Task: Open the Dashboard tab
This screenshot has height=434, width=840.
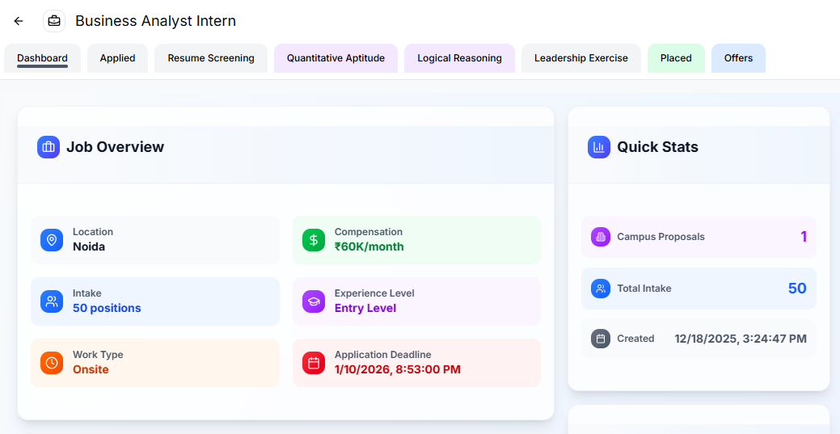Action: tap(42, 58)
